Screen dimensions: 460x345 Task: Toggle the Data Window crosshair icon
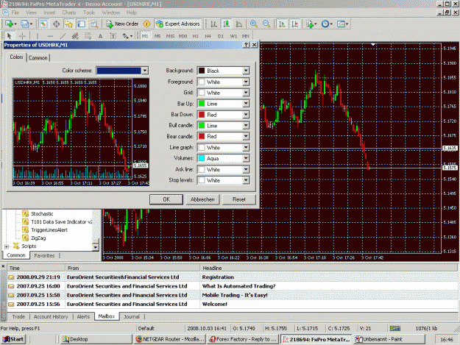pos(56,24)
